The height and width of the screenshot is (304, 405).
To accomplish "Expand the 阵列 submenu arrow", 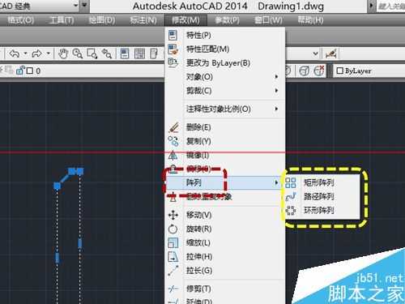I will pyautogui.click(x=276, y=182).
